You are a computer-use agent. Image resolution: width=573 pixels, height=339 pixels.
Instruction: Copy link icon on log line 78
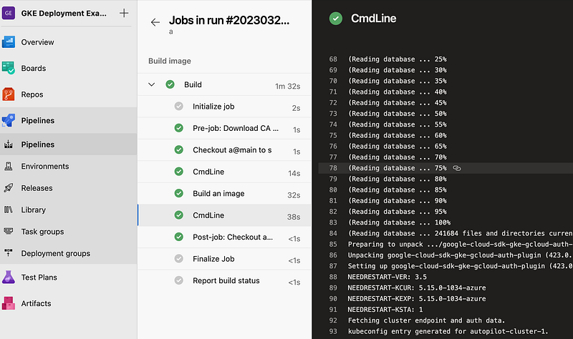coord(457,168)
